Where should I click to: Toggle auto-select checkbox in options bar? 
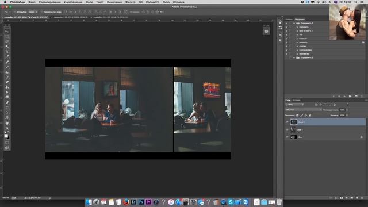coord(14,11)
